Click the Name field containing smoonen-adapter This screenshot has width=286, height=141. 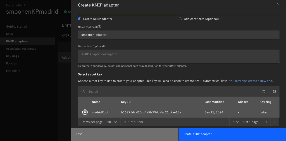pyautogui.click(x=178, y=35)
